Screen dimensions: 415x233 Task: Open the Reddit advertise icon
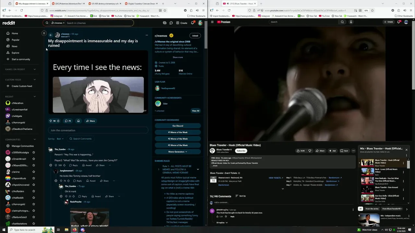(165, 23)
